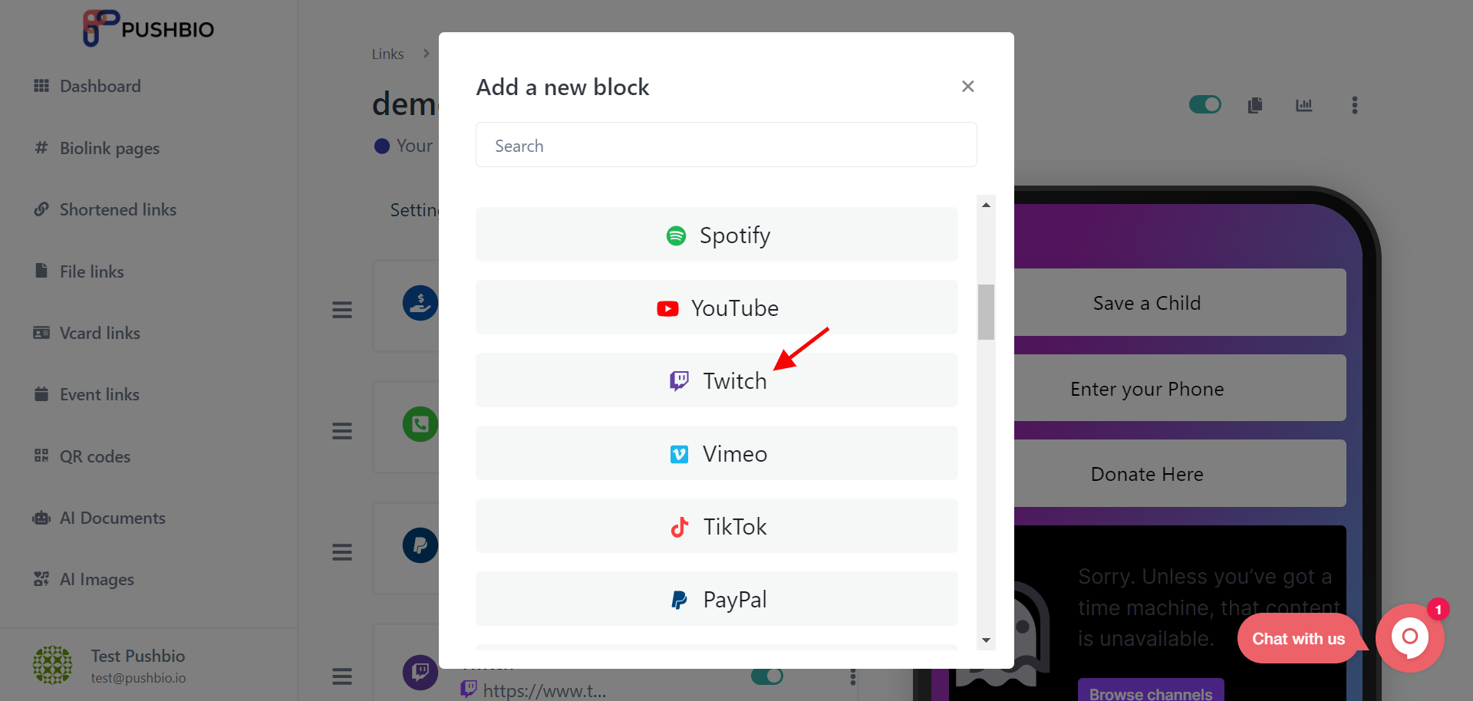The height and width of the screenshot is (701, 1473).
Task: Click the phone block drag handle
Action: (342, 431)
